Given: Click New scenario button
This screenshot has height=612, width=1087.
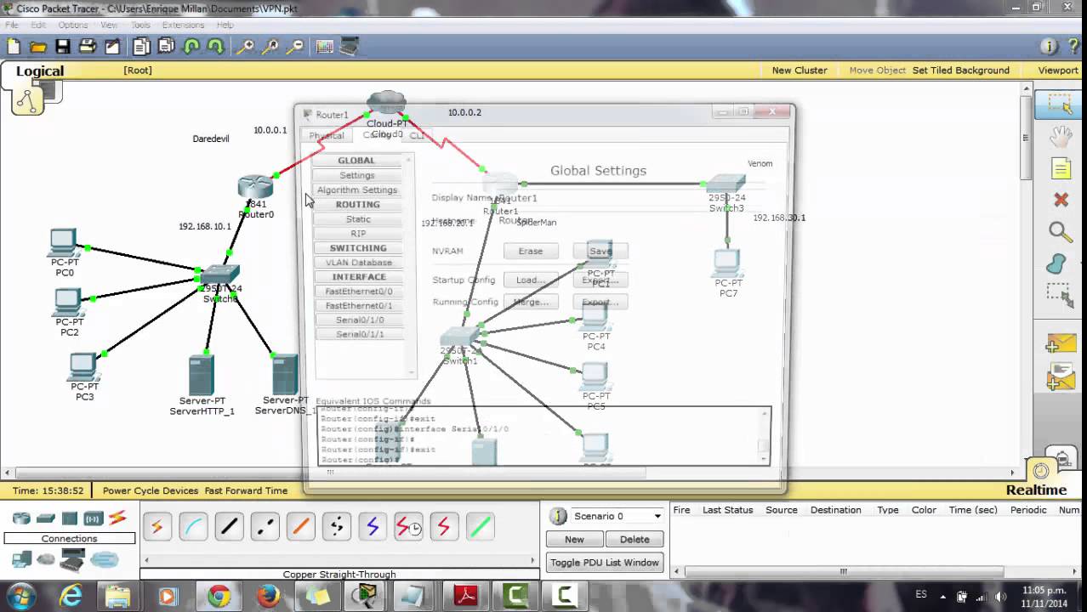Looking at the screenshot, I should 574,539.
